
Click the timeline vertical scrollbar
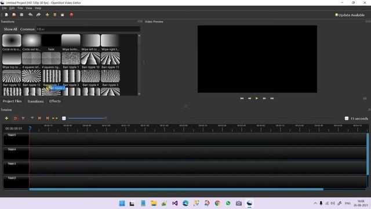pyautogui.click(x=368, y=154)
